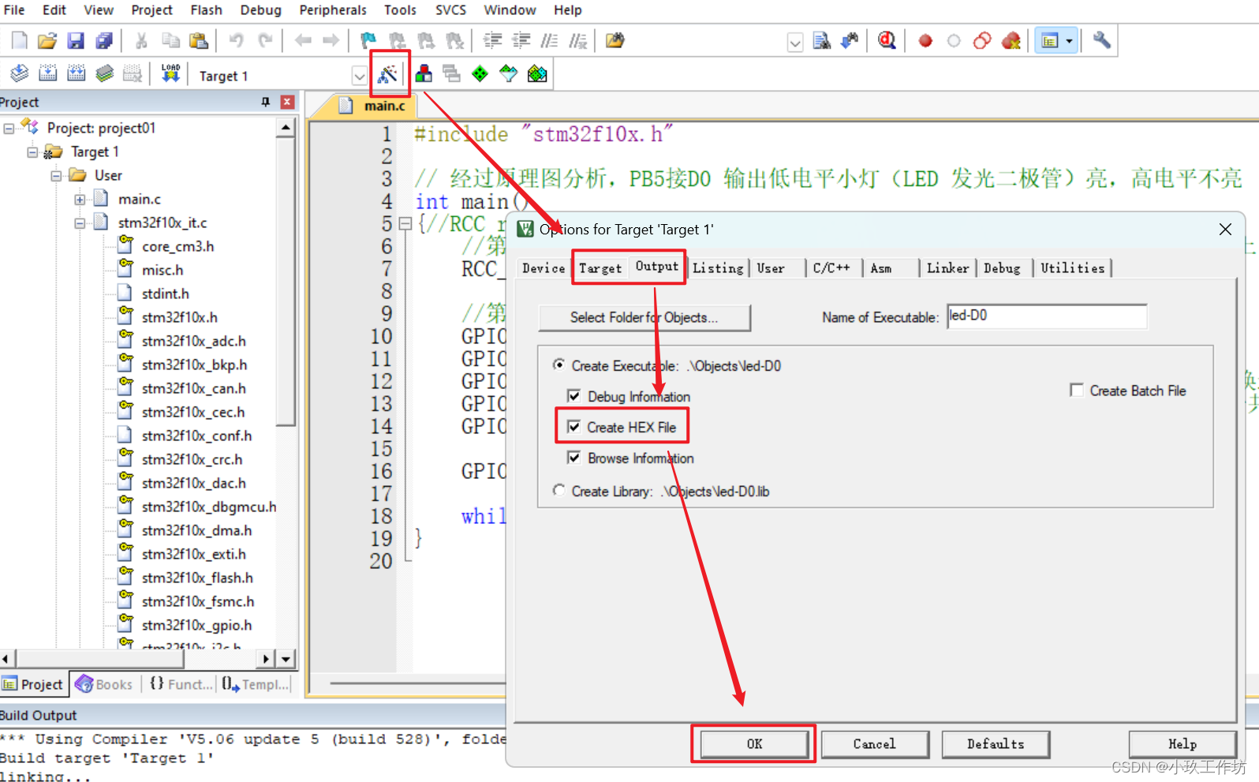Collapse the stm32f10x_it.c tree node
The image size is (1259, 782).
click(x=80, y=223)
